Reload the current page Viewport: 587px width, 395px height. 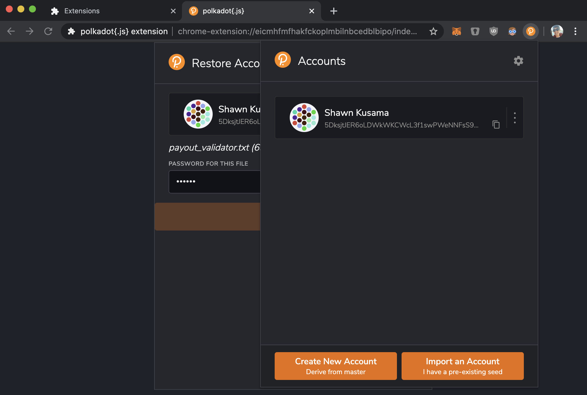coord(48,31)
